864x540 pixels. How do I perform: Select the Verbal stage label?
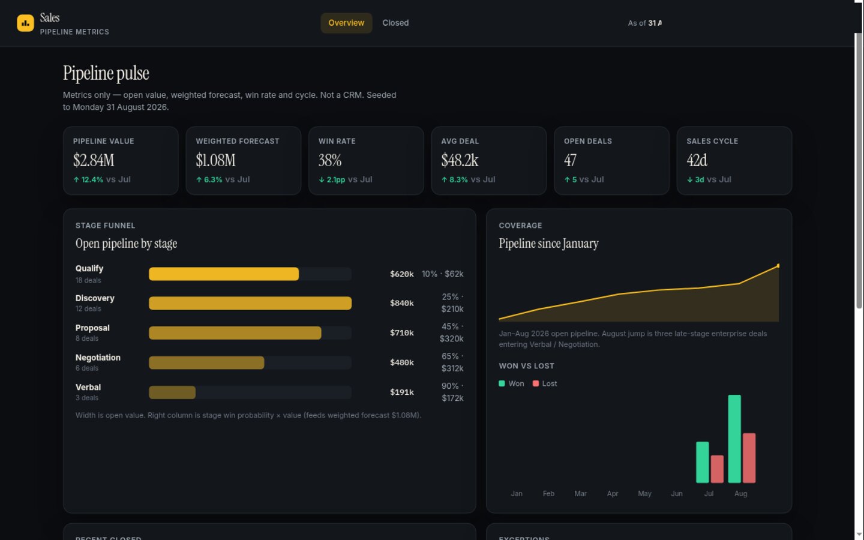click(x=88, y=387)
